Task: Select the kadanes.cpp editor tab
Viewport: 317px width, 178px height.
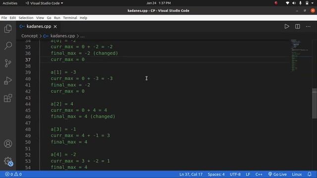Action: 38,26
